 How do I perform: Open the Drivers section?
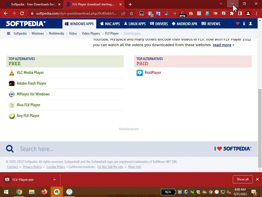(x=159, y=24)
